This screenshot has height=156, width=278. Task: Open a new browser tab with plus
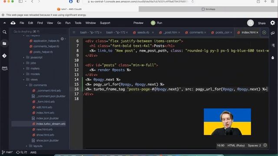[x=265, y=1]
